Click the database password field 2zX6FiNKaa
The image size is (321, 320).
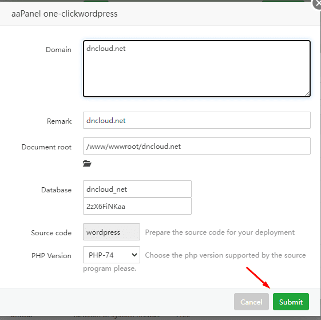click(x=137, y=206)
